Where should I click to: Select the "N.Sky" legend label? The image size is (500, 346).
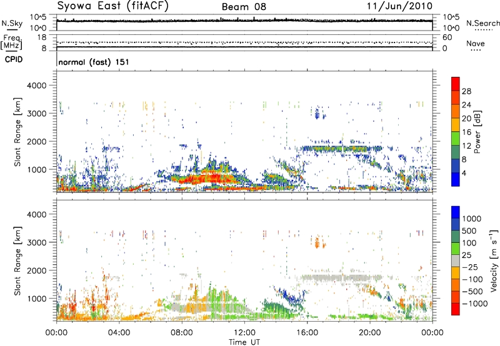point(12,23)
